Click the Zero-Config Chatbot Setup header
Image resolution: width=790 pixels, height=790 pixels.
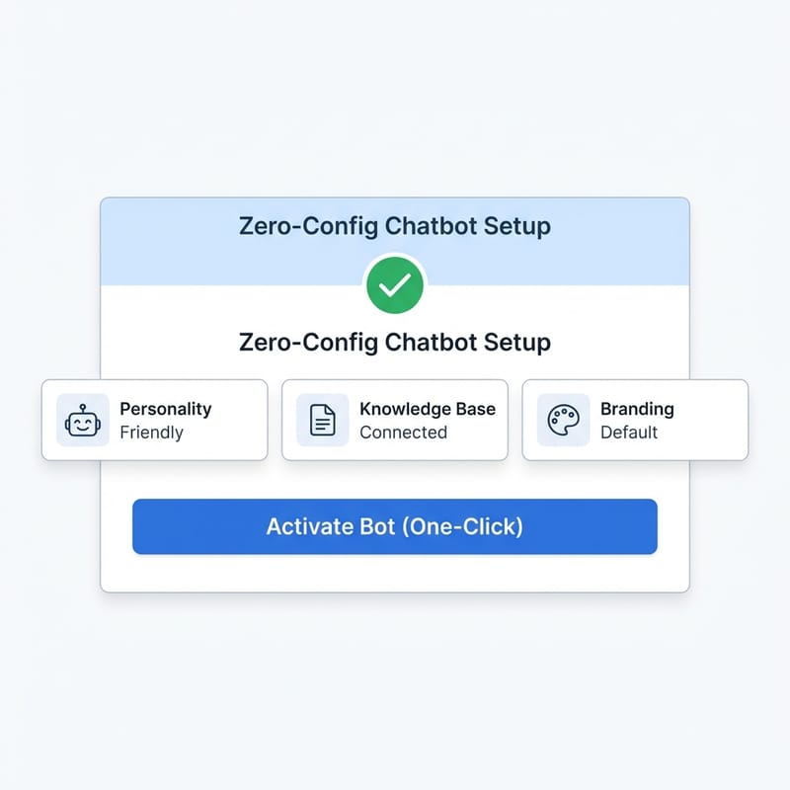(394, 226)
